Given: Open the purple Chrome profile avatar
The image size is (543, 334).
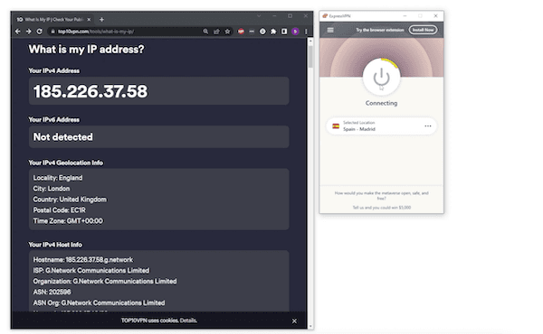Looking at the screenshot, I should click(295, 32).
